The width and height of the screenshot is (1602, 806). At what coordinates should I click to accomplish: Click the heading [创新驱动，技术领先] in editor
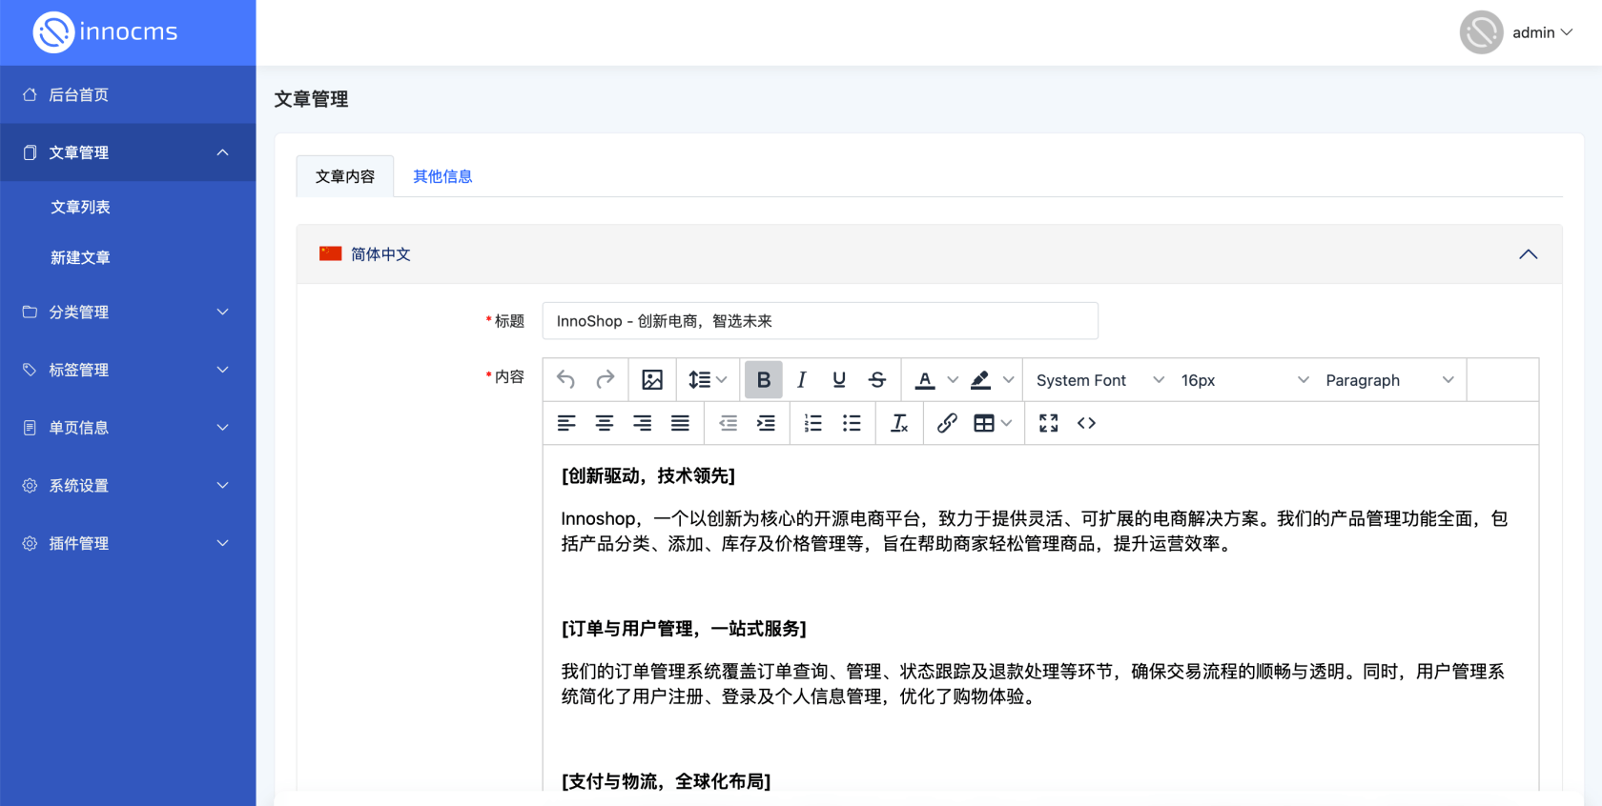(x=648, y=475)
